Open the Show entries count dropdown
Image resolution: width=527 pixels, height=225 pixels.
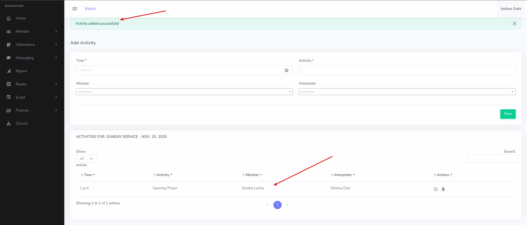coord(86,159)
